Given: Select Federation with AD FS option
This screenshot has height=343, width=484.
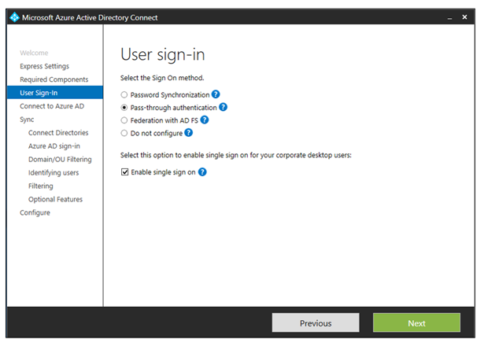Looking at the screenshot, I should [x=124, y=120].
